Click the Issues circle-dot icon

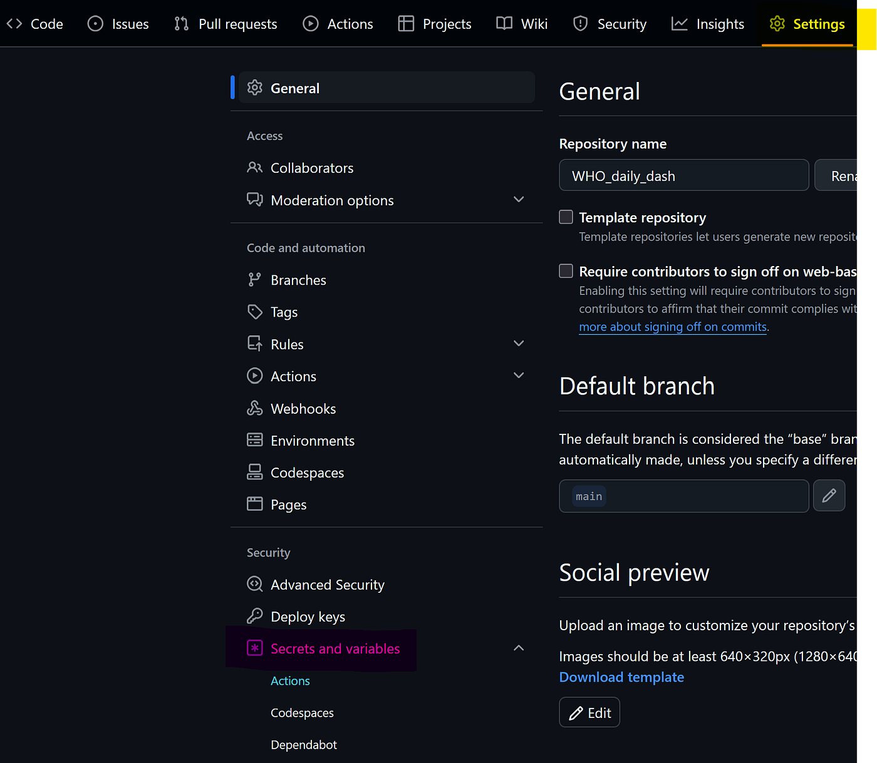click(95, 24)
